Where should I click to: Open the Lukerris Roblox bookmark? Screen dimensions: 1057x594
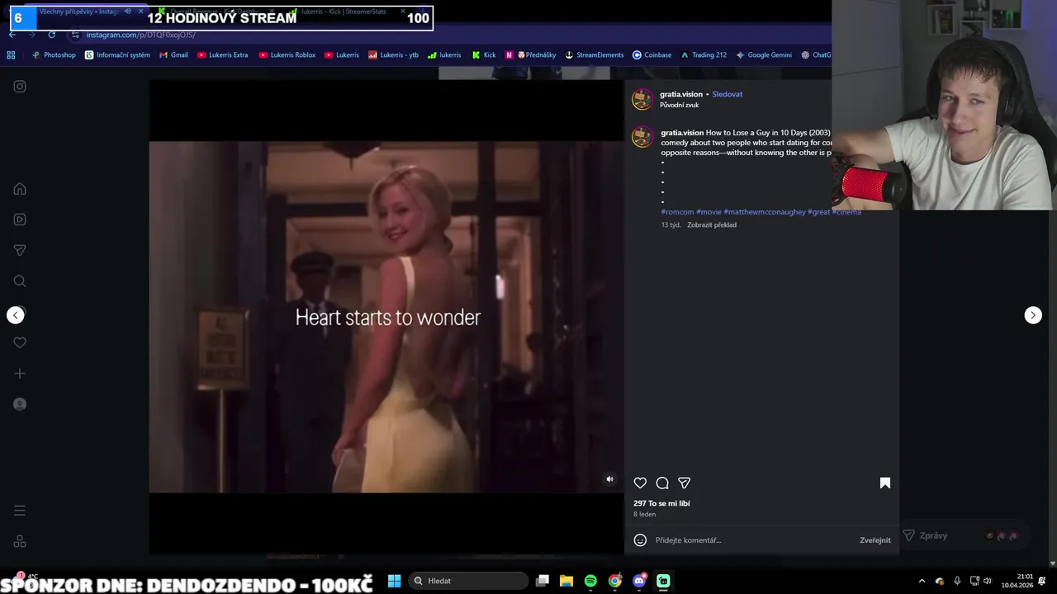287,55
